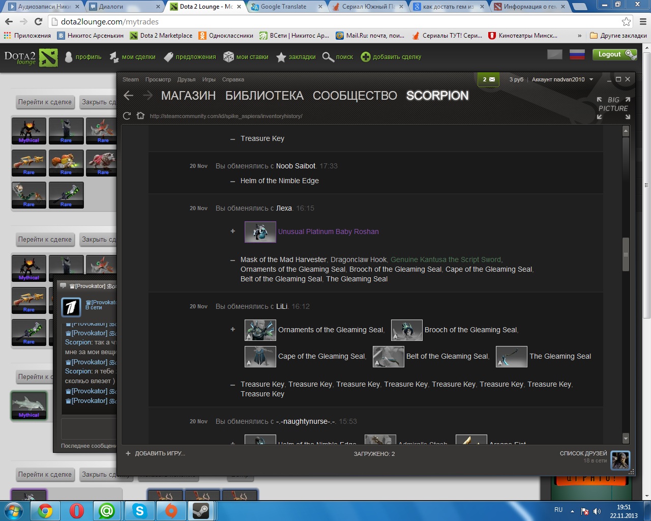Open Steam from the taskbar

202,511
